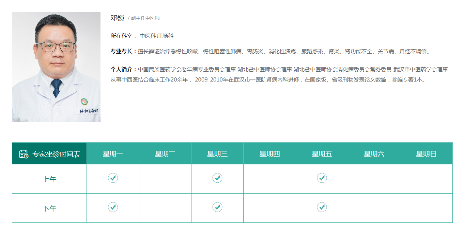Screen dimensions: 464x234
Task: Click the doctor name 邓巍
Action: [117, 18]
